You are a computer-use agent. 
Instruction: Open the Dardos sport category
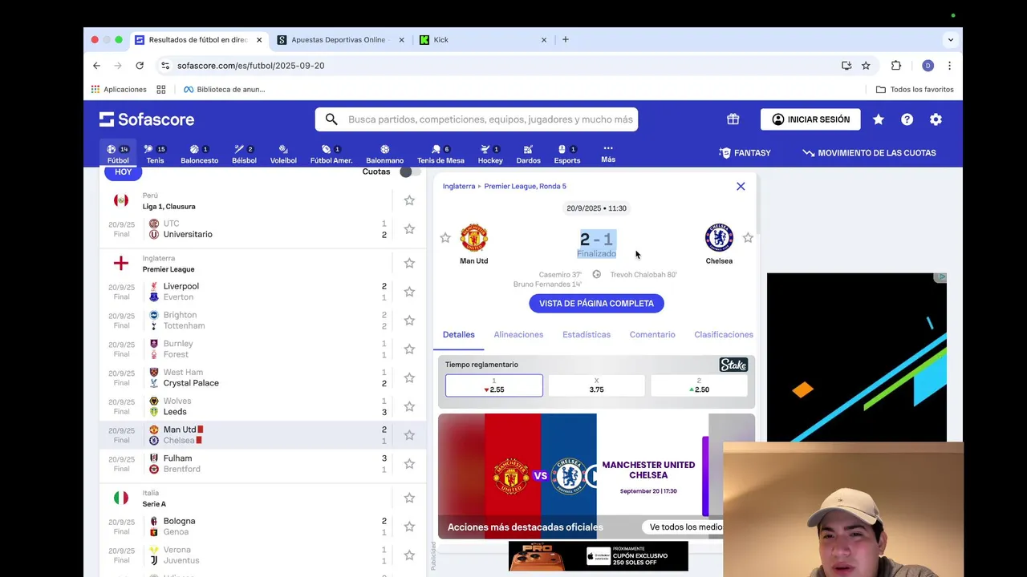528,154
